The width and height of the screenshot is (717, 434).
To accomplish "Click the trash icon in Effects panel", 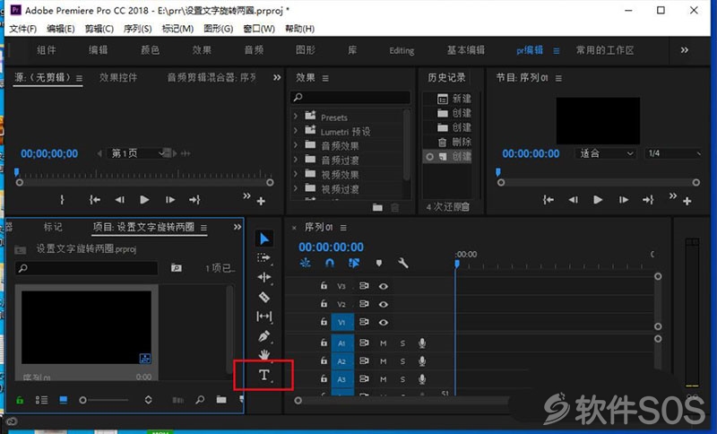I will 394,207.
